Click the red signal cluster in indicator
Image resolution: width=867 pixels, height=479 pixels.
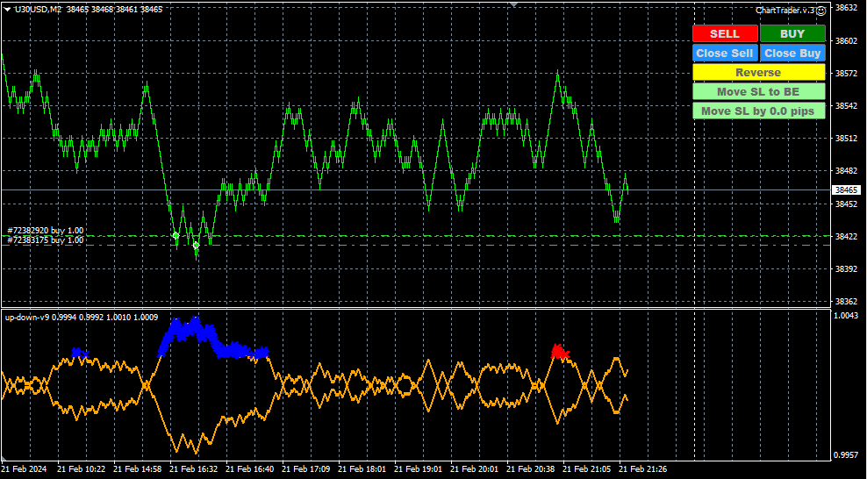(560, 352)
